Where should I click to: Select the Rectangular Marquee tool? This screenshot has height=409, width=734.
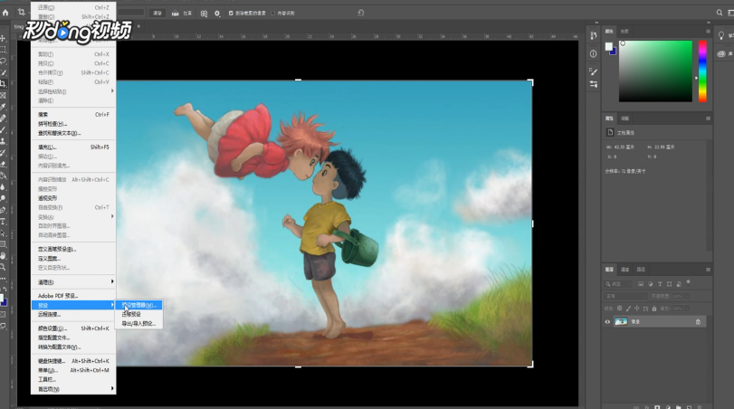(x=3, y=49)
